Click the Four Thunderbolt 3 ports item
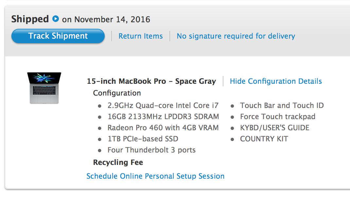This screenshot has width=350, height=197. pos(151,150)
